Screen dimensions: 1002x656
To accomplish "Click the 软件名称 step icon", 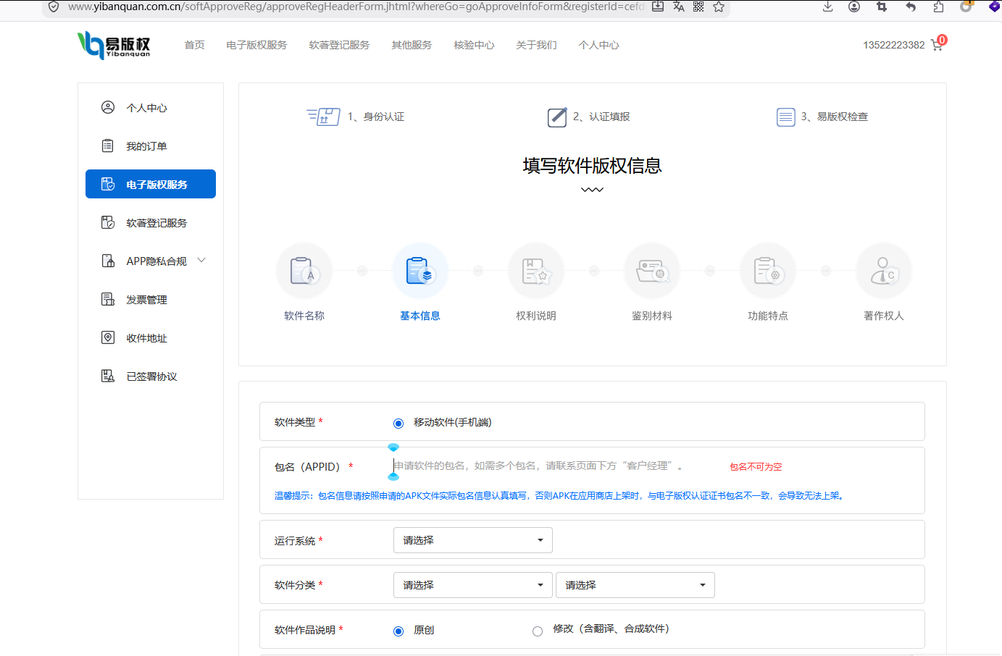I will coord(304,271).
